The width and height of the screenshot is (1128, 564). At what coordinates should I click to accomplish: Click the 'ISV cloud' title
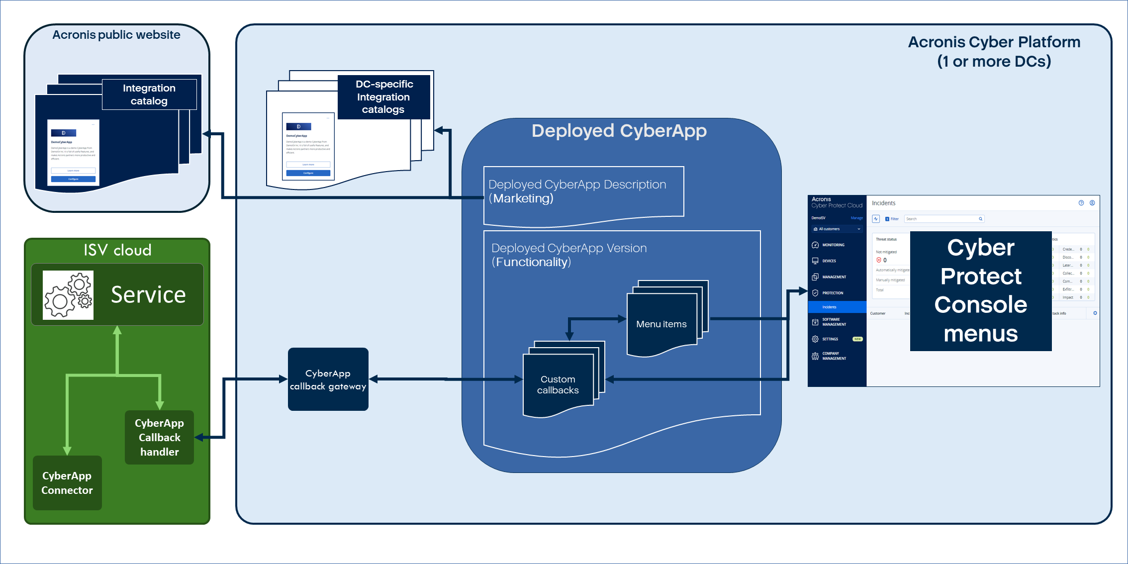[117, 250]
